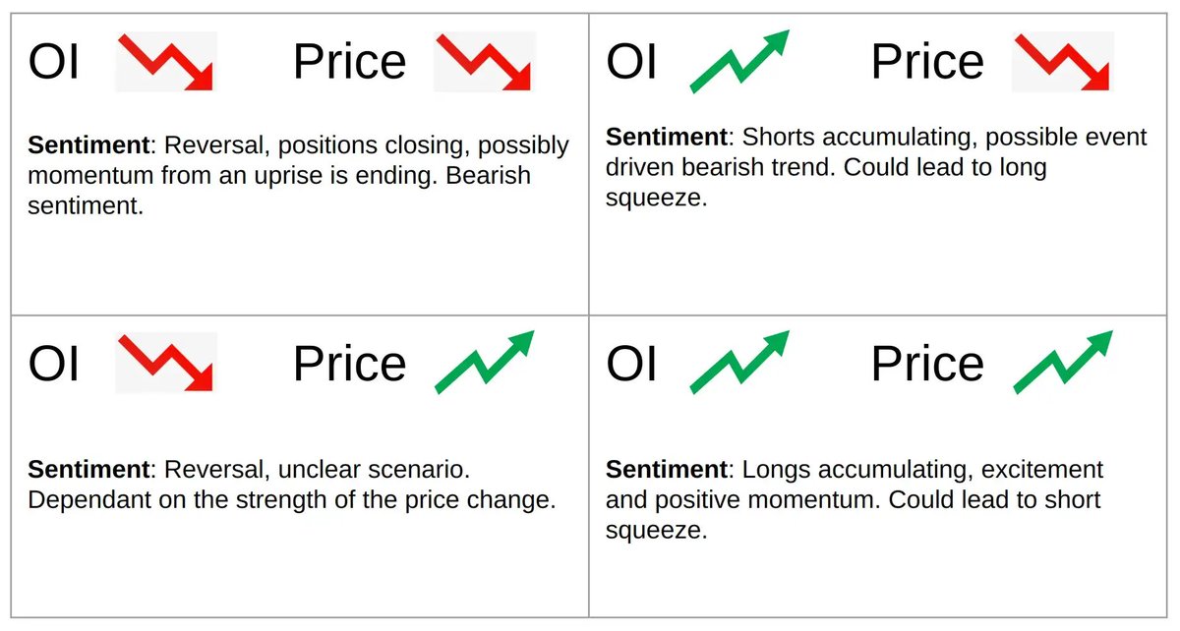Click the Price label in the top-left cell
Screen dimensions: 1180x631
[x=350, y=63]
